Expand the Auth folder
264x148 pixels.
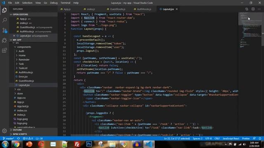(x=21, y=51)
